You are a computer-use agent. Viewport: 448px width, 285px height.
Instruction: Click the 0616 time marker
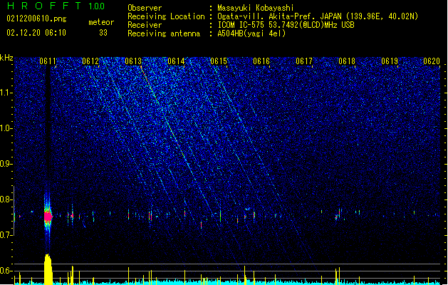(261, 61)
